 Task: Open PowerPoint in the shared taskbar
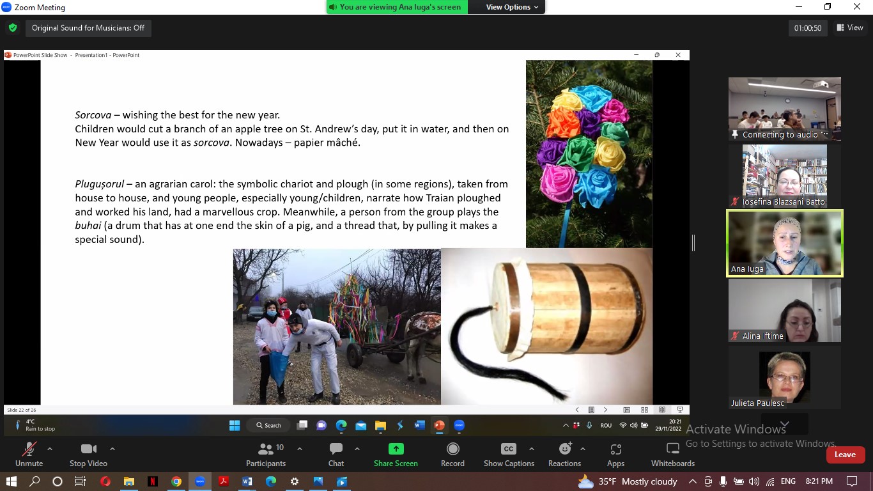point(439,425)
